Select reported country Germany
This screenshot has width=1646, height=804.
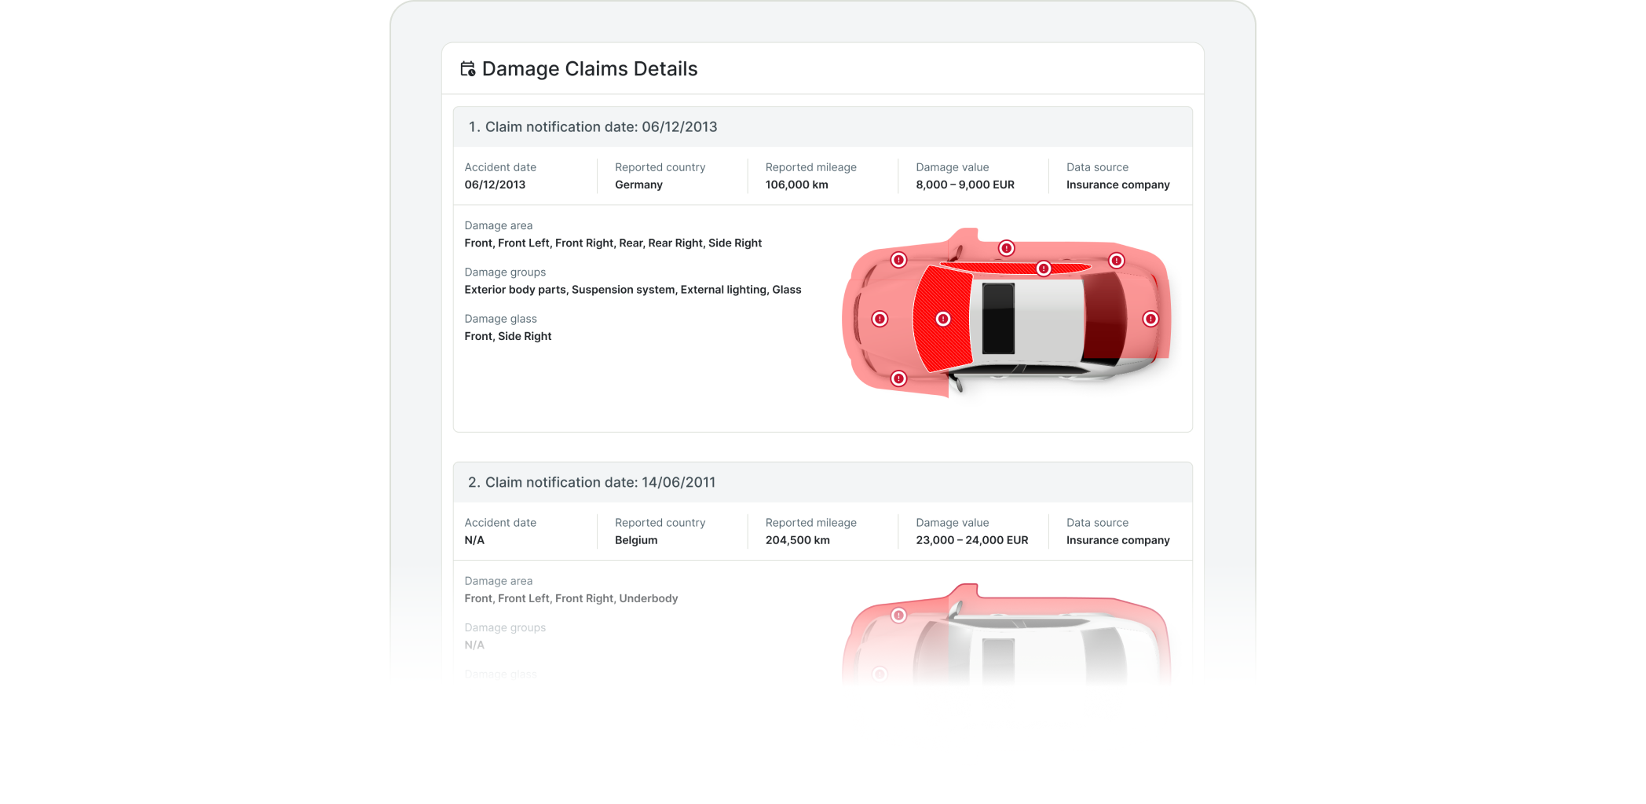tap(638, 185)
